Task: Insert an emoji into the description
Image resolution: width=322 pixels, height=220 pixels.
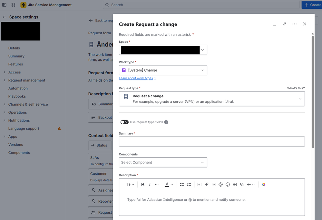Action: coord(228,184)
